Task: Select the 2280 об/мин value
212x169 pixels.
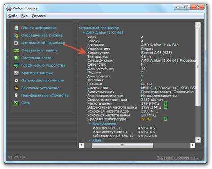Action: (152, 100)
